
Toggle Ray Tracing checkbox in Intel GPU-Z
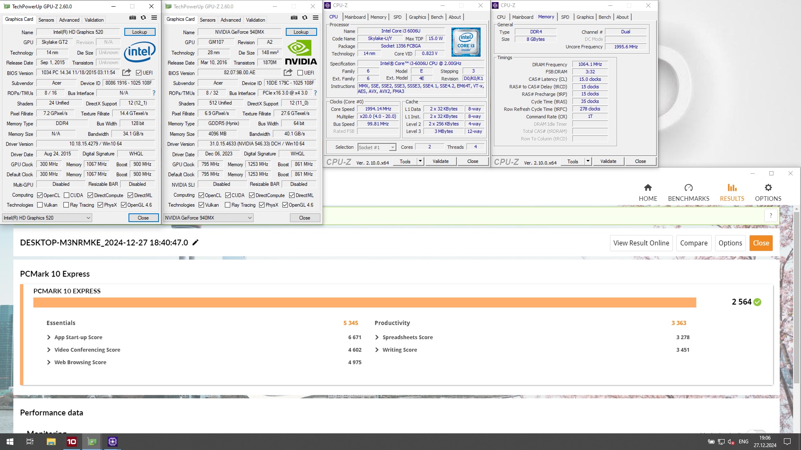click(x=66, y=205)
